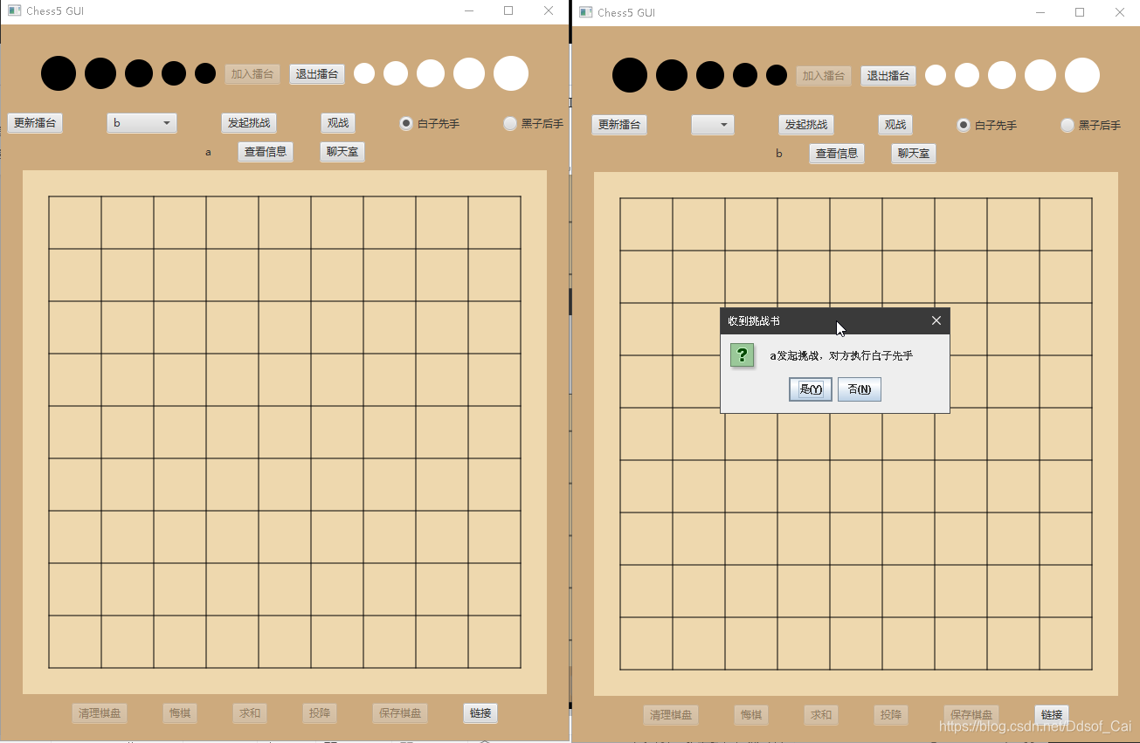
Task: Click 求和 in right window
Action: point(821,715)
